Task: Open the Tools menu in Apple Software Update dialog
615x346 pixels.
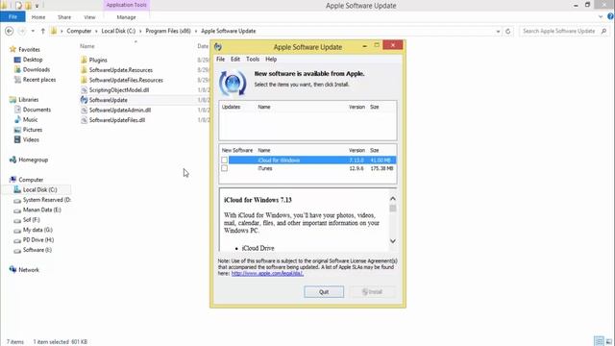Action: 253,60
